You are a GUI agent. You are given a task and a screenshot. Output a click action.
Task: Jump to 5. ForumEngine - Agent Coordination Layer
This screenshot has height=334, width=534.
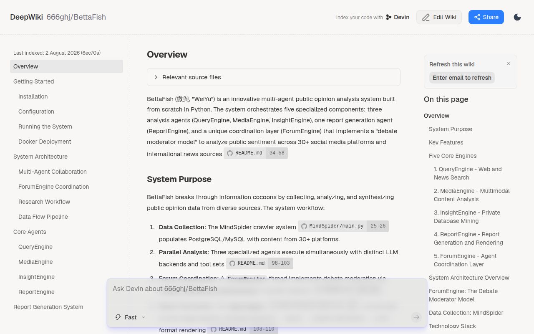point(465,260)
